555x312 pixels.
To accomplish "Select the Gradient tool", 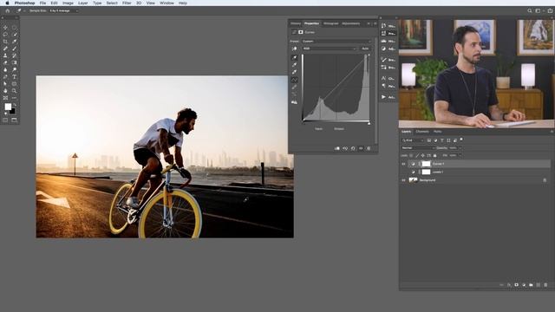I will tap(15, 62).
